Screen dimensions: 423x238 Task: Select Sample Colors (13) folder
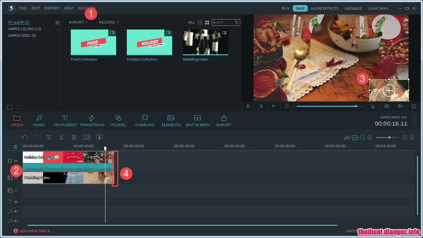tap(25, 29)
